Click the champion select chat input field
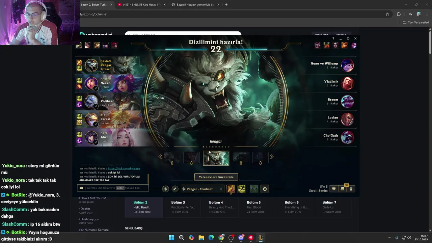 (x=113, y=188)
